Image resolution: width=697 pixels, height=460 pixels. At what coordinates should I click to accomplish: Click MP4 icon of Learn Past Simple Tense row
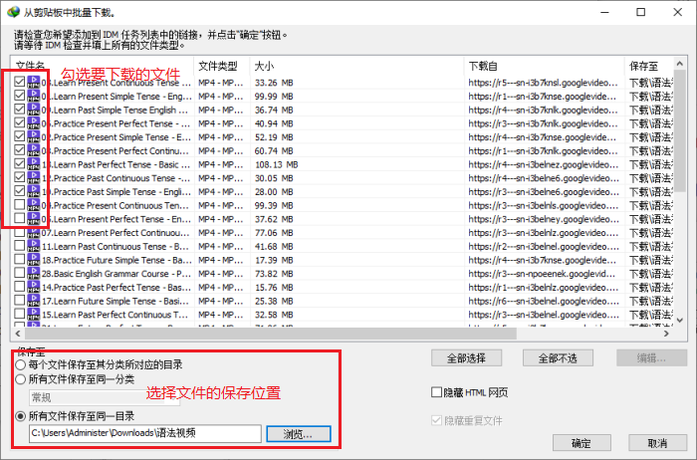tap(33, 110)
